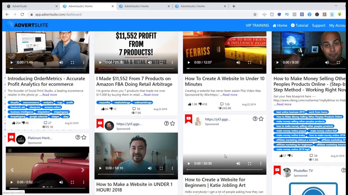Play the OrderMetrics introduction video
The height and width of the screenshot is (195, 348).
click(x=11, y=63)
